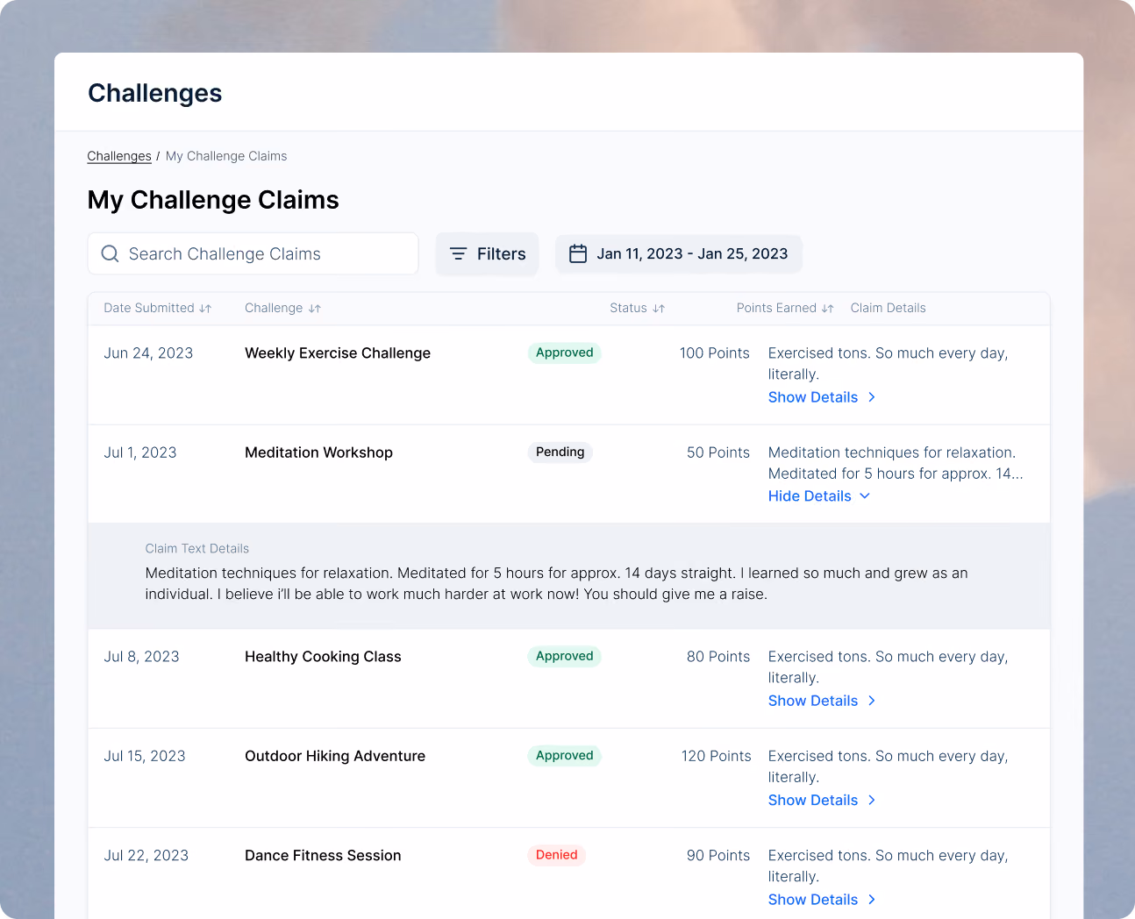Expand details chevron for Weekly Exercise Challenge
Screen dimensions: 1135x919
click(x=872, y=397)
